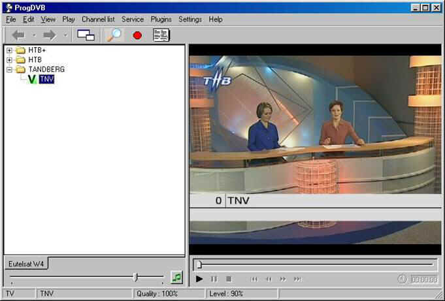The width and height of the screenshot is (445, 301).
Task: Click the back arrow toolbar button
Action: [x=18, y=35]
